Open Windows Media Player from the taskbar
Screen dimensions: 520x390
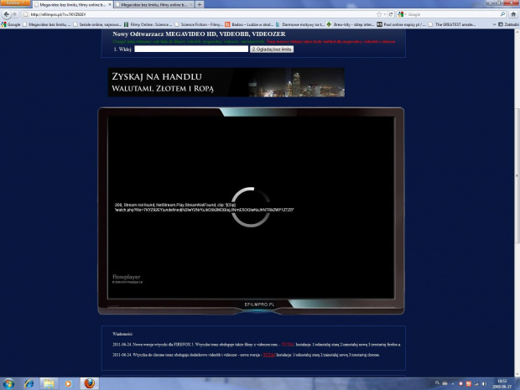click(68, 383)
